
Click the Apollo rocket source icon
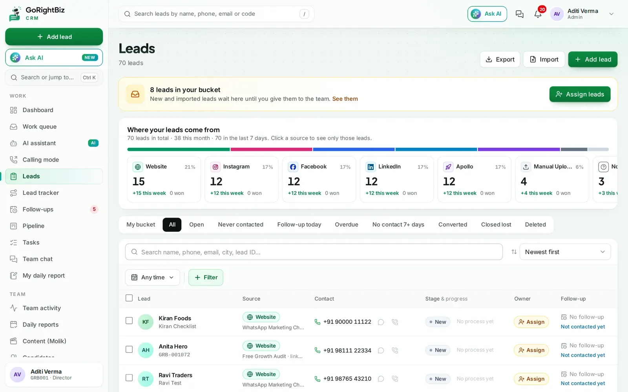(448, 167)
